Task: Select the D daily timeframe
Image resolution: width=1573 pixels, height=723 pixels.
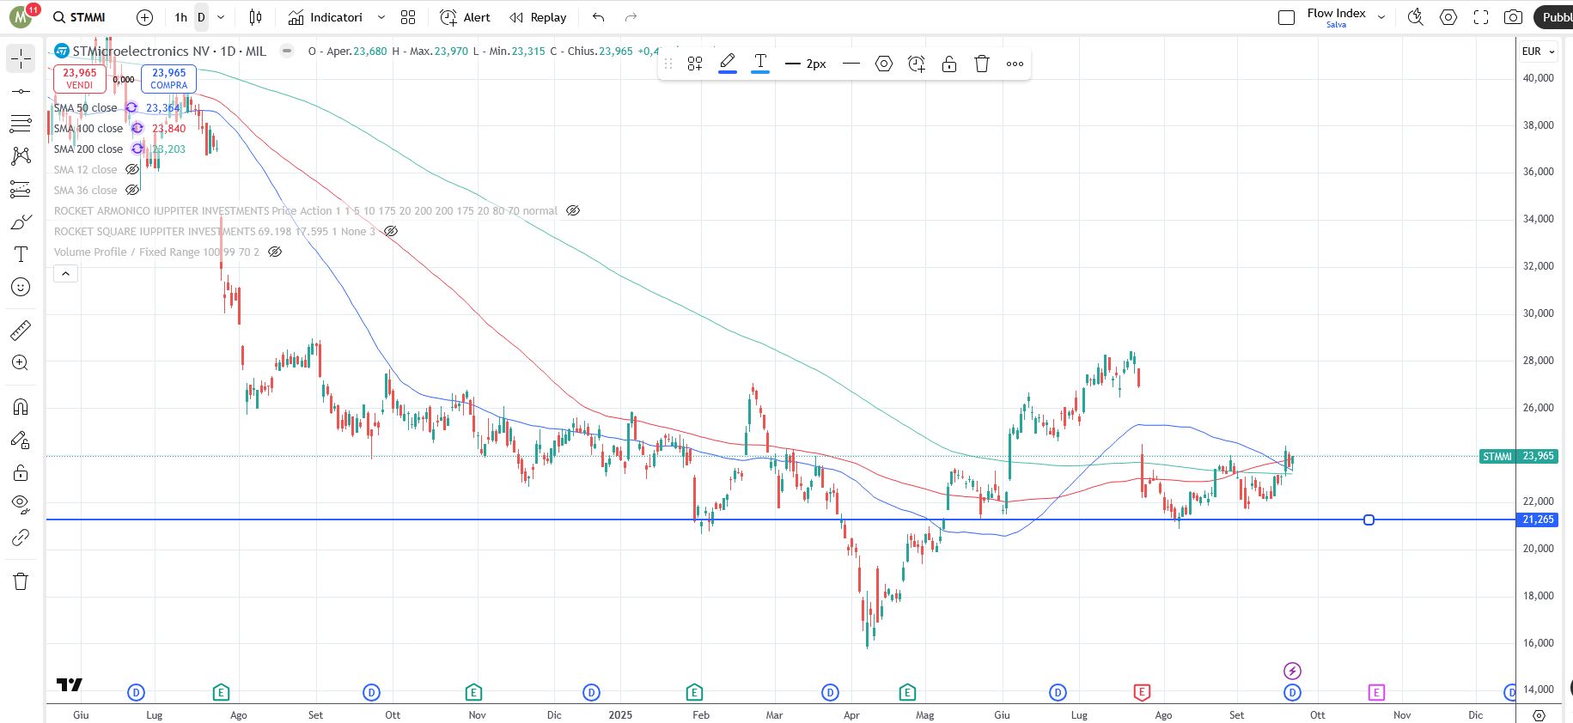Action: click(201, 17)
